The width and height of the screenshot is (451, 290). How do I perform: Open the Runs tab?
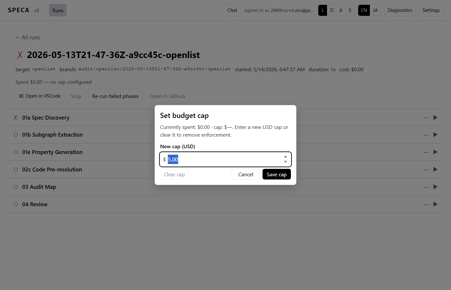(58, 10)
